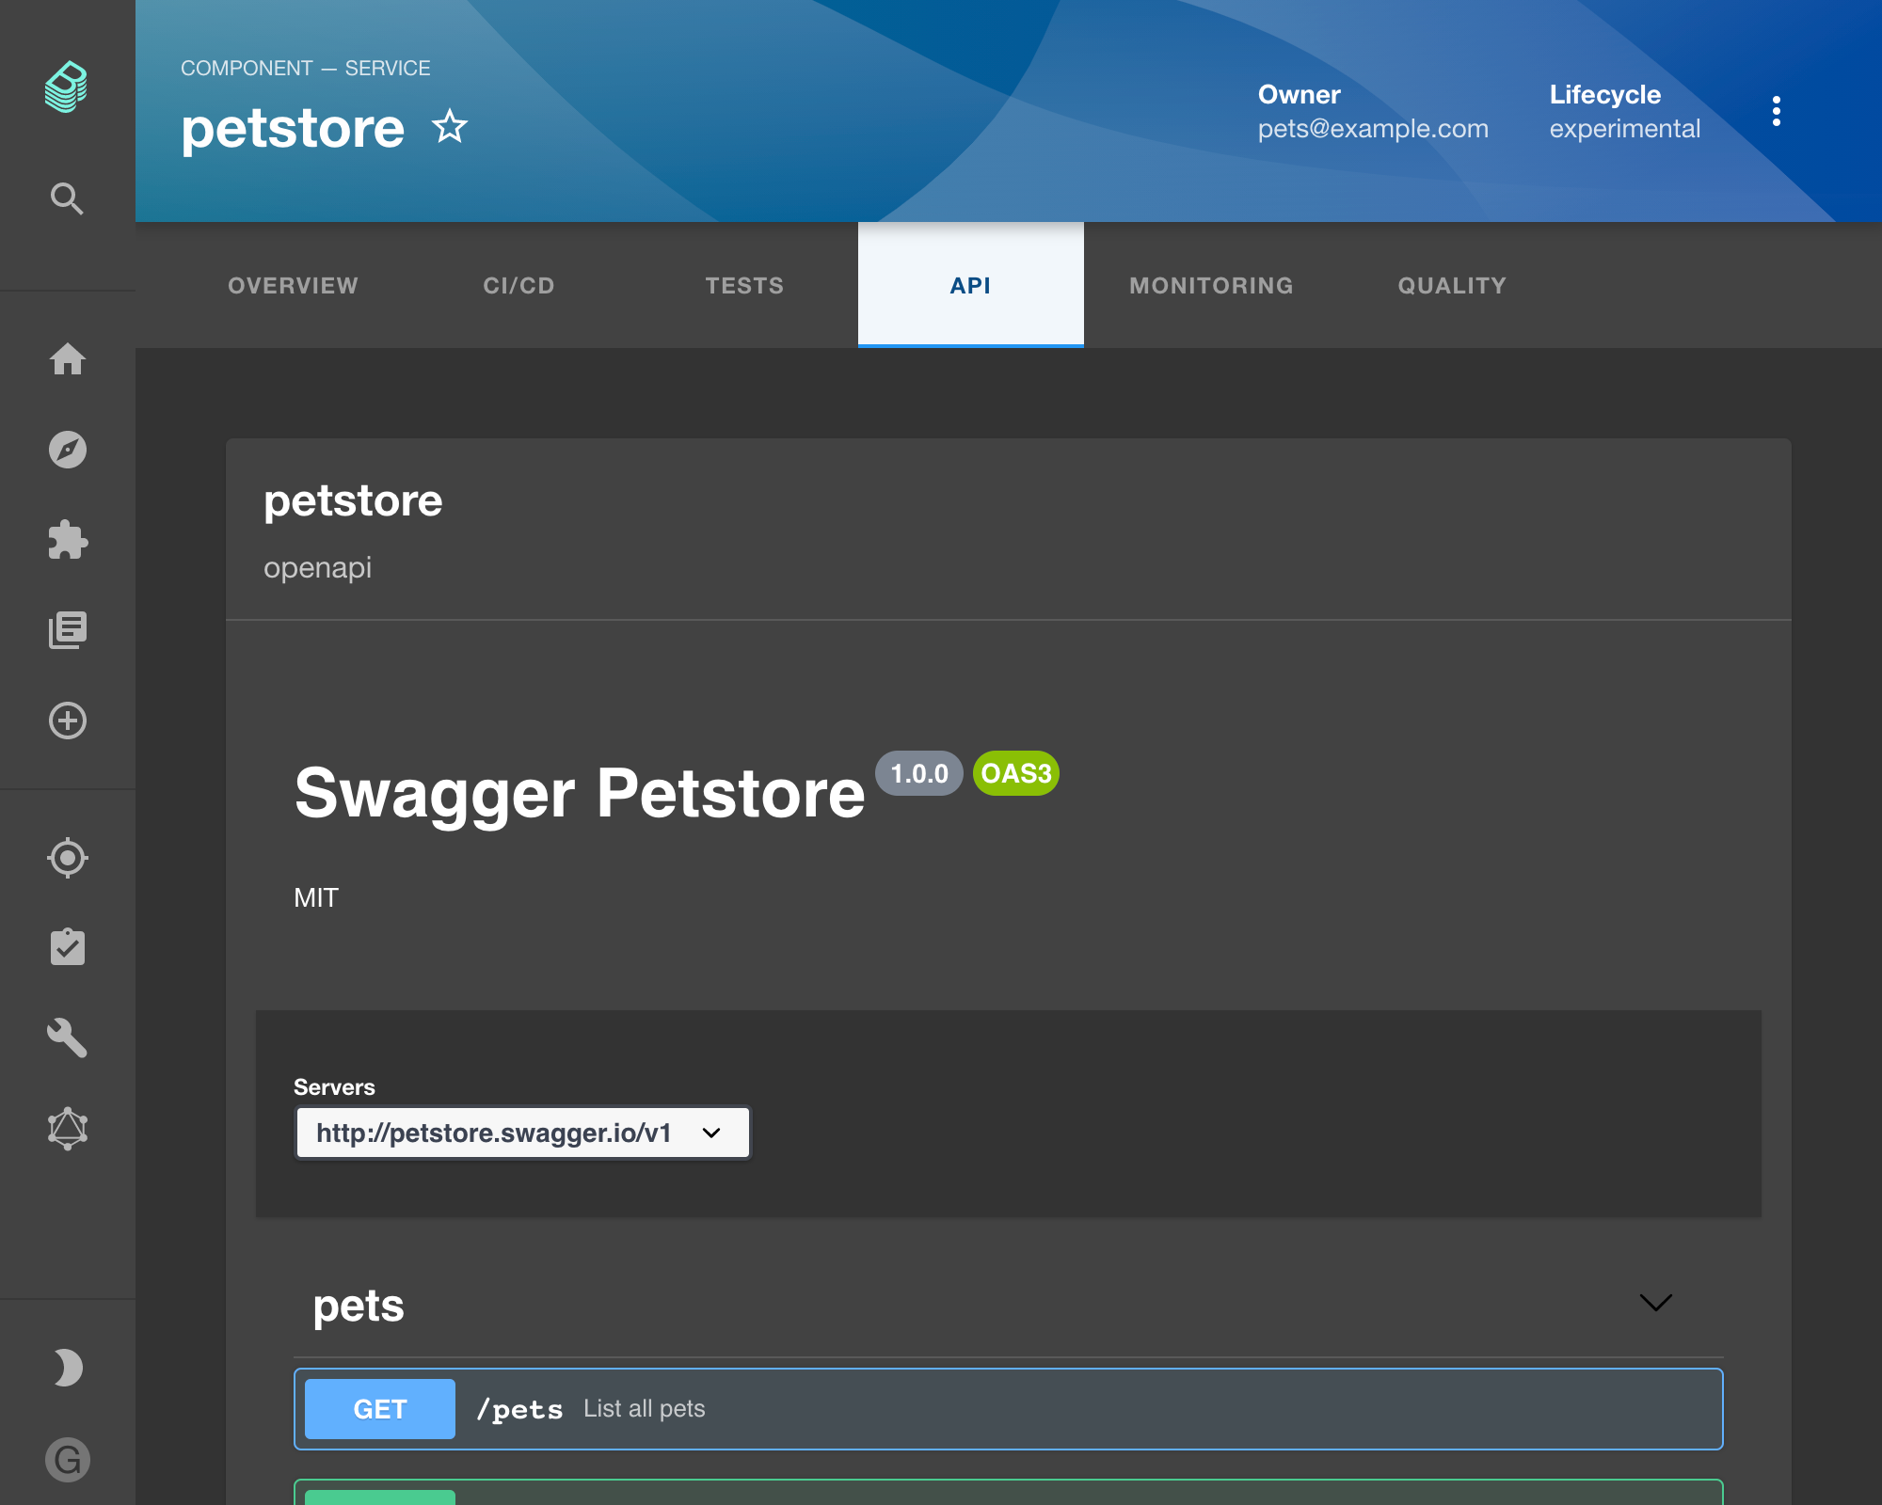Image resolution: width=1882 pixels, height=1505 pixels.
Task: Select the API tab
Action: tap(971, 285)
